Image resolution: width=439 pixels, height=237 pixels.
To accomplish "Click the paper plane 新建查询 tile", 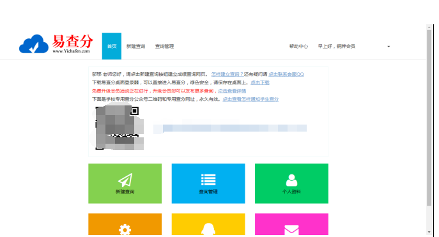I will (125, 183).
